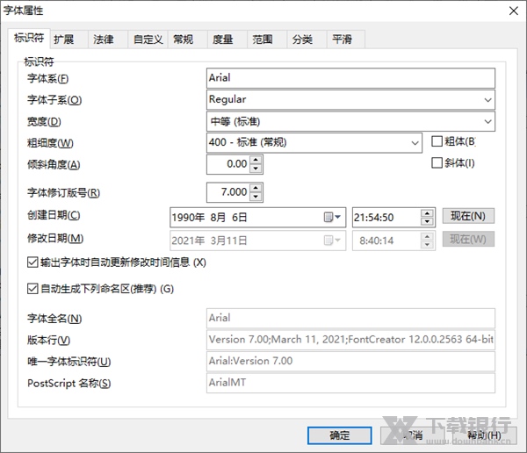527x453 pixels.
Task: Open the 法律 tab
Action: (x=104, y=40)
